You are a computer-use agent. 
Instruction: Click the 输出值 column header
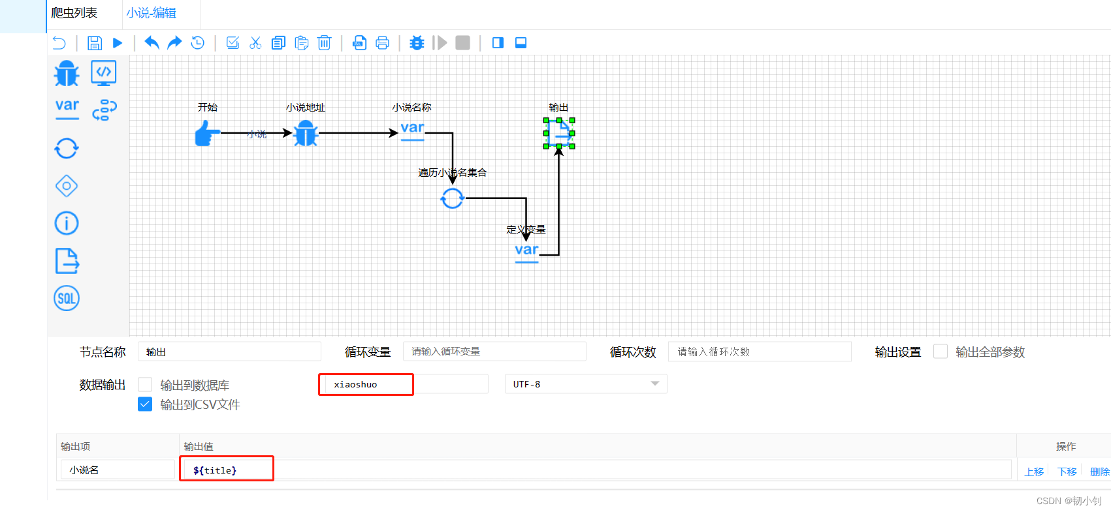click(199, 446)
